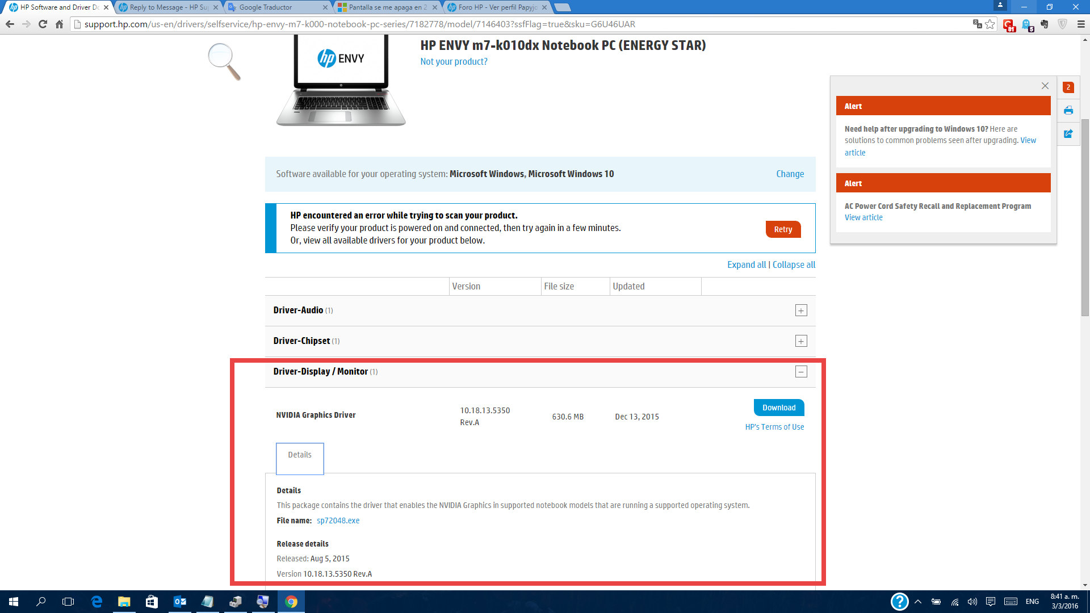Click the browser reload icon
The image size is (1090, 613).
click(x=43, y=24)
